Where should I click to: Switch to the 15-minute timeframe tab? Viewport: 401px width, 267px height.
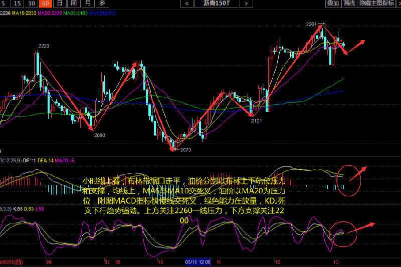[19, 4]
